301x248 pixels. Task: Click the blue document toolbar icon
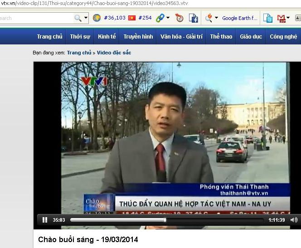pyautogui.click(x=268, y=18)
